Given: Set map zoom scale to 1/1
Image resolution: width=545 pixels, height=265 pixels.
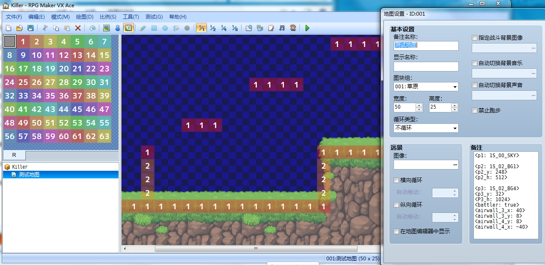Looking at the screenshot, I should [x=201, y=28].
